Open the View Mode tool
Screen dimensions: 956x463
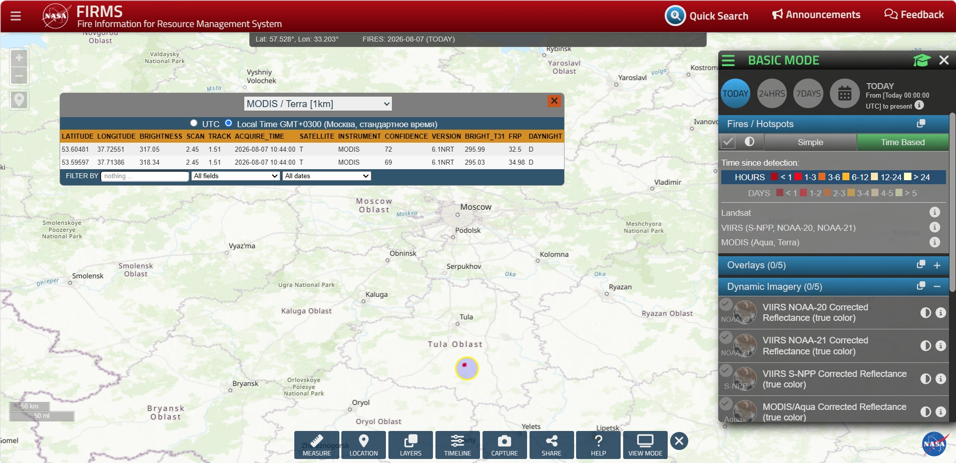(x=646, y=445)
